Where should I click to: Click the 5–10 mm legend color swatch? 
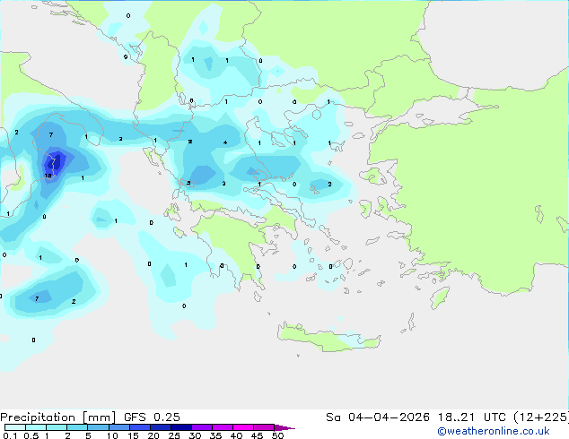point(98,427)
